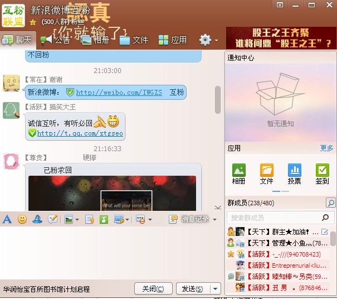Click the green music share icon
Image resolution: width=337 pixels, height=299 pixels.
[x=104, y=219]
